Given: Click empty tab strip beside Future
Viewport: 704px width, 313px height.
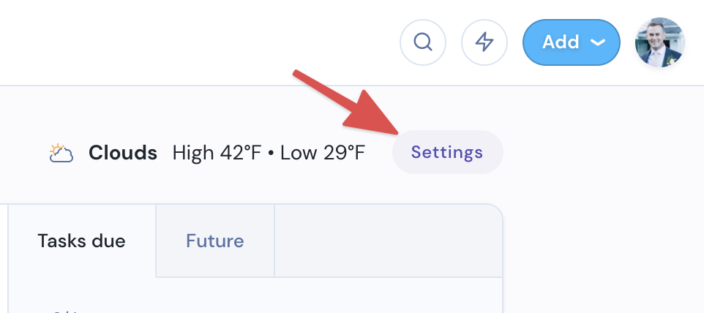Looking at the screenshot, I should click(x=389, y=241).
